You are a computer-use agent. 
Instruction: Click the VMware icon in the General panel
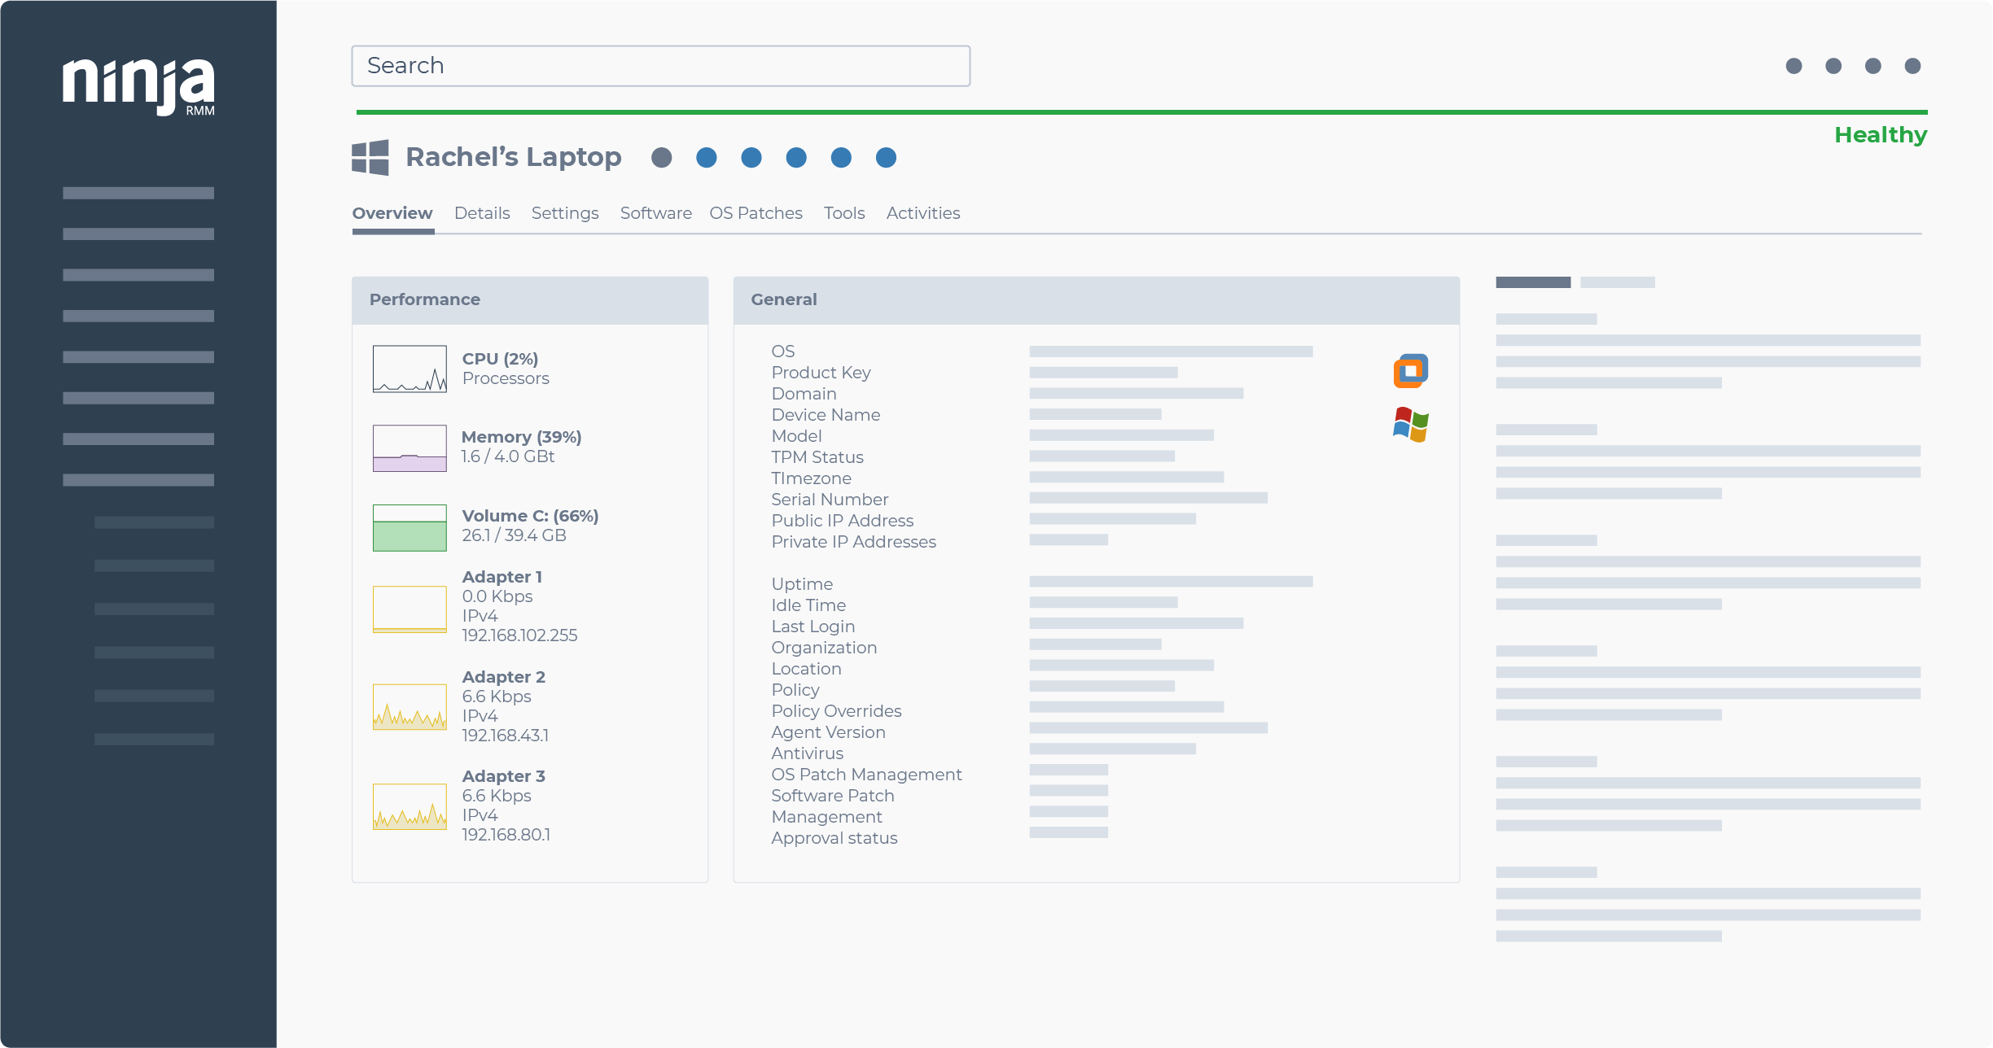click(1411, 371)
